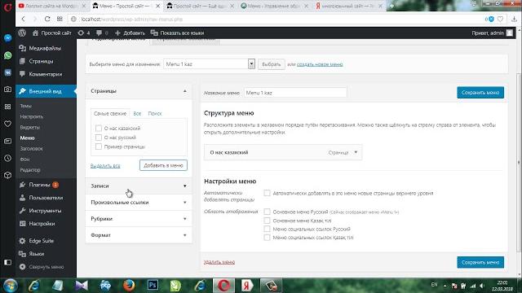Viewport: 522px width, 293px height.
Task: Open updates counter in admin bar
Action: [83, 33]
